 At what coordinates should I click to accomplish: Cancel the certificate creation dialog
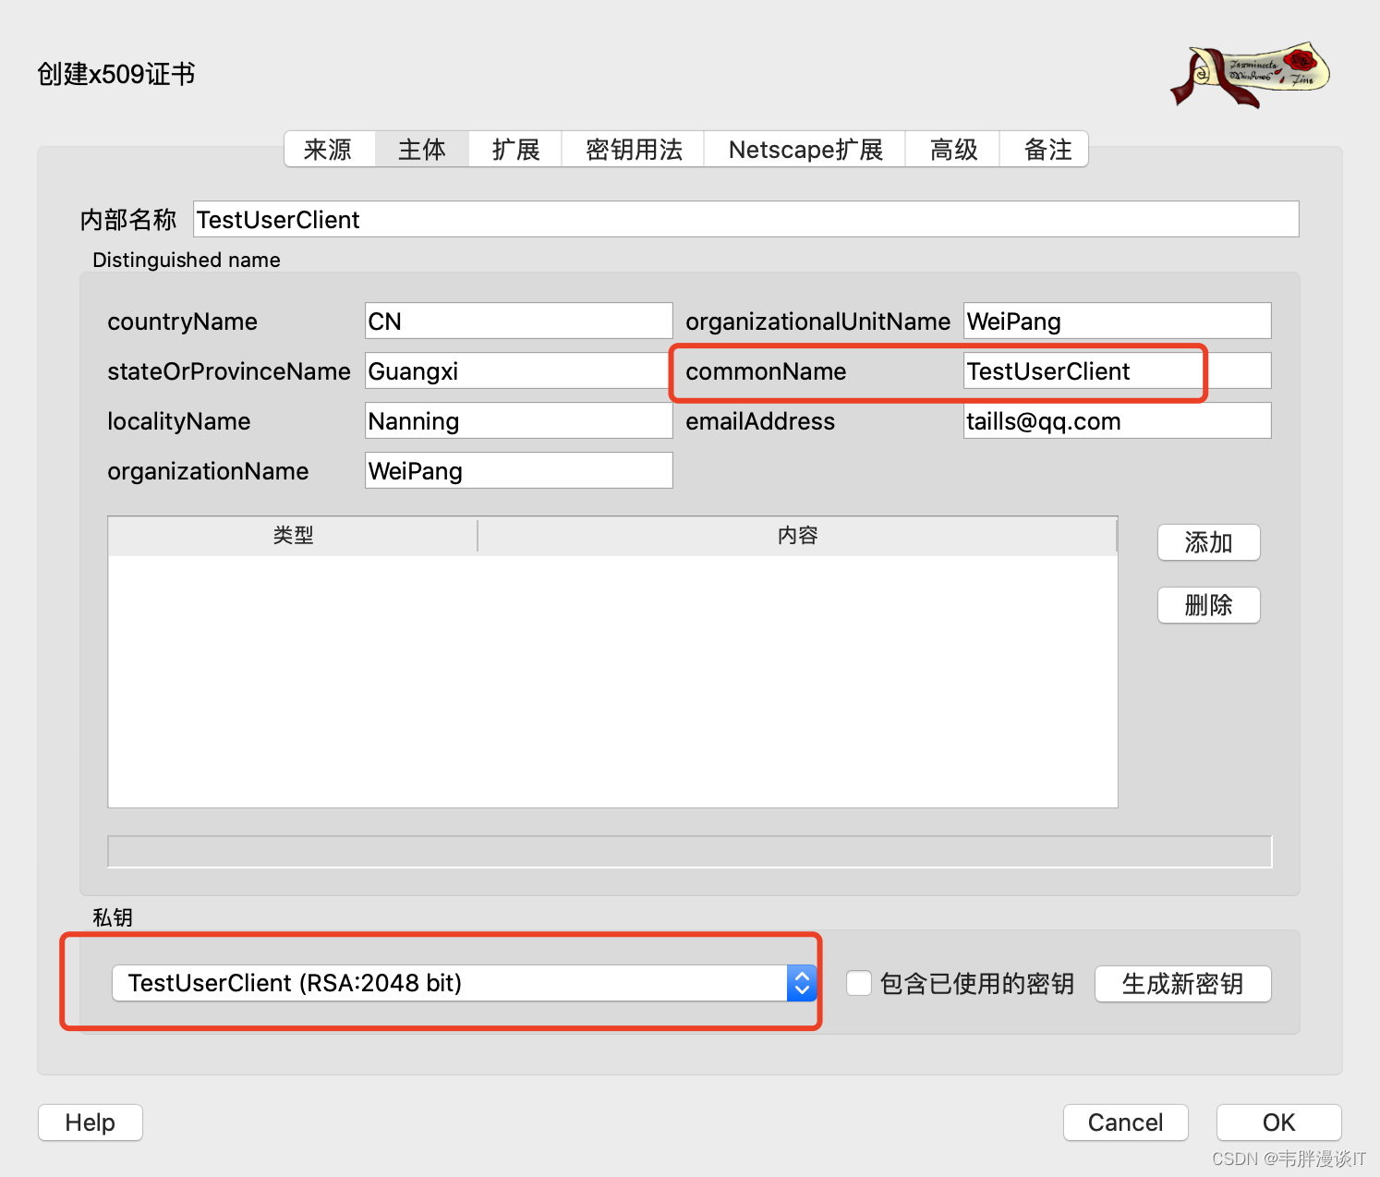coord(1126,1122)
